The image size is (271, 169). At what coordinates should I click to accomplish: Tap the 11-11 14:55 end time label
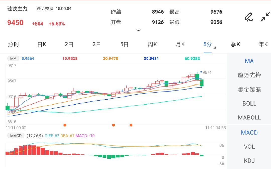click(x=215, y=128)
